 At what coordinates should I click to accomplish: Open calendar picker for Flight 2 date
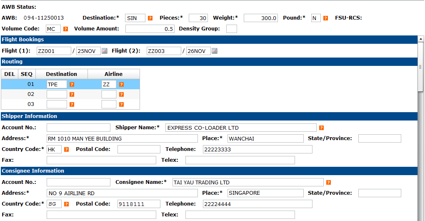[x=215, y=51]
